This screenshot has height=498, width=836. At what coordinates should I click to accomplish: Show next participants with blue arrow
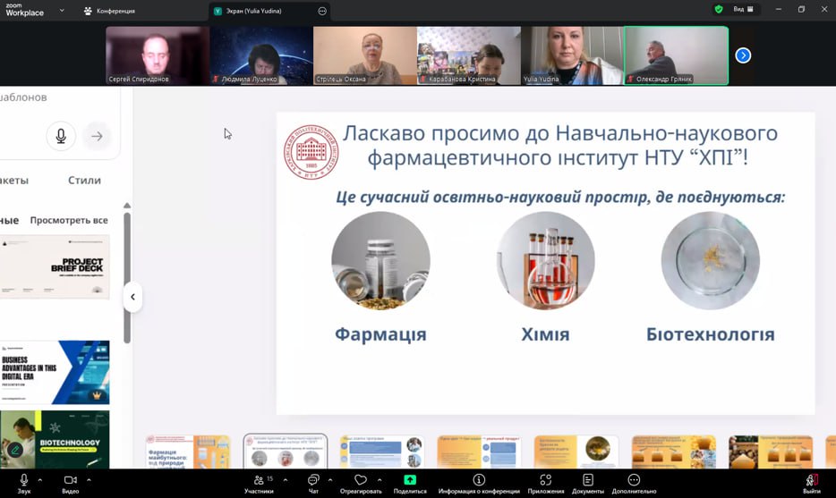(x=743, y=55)
